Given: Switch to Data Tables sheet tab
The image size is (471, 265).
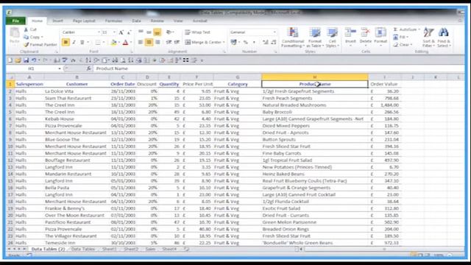Looking at the screenshot, I should pos(83,249).
